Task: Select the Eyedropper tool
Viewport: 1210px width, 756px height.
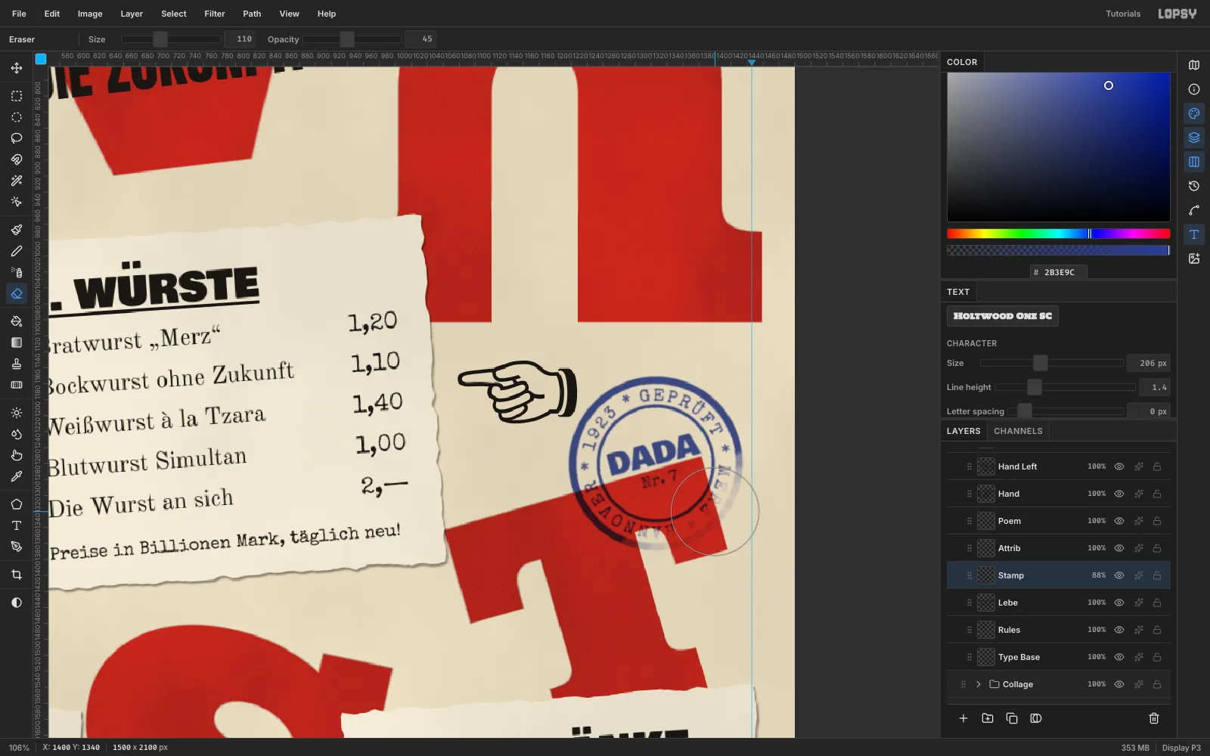Action: tap(17, 476)
